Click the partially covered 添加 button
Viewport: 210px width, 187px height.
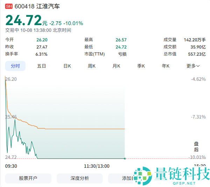(x=121, y=178)
